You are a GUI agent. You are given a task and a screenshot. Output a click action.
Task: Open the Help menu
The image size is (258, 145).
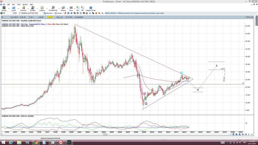tap(31, 5)
